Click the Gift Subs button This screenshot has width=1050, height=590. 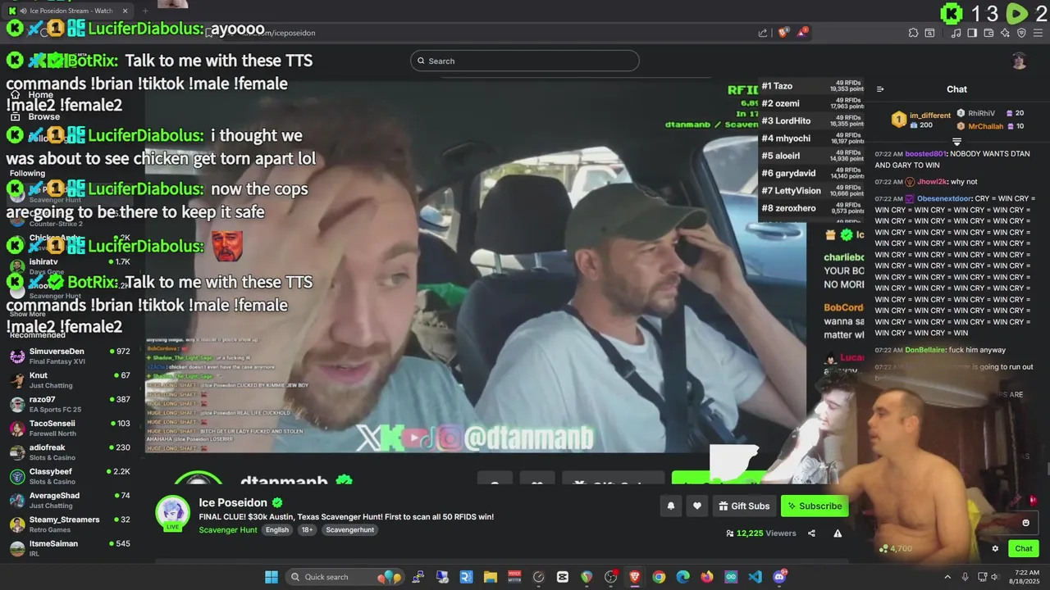click(744, 506)
